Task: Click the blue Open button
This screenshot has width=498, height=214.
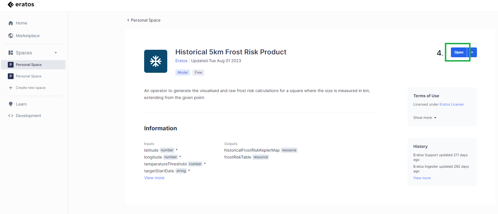Action: click(x=459, y=52)
